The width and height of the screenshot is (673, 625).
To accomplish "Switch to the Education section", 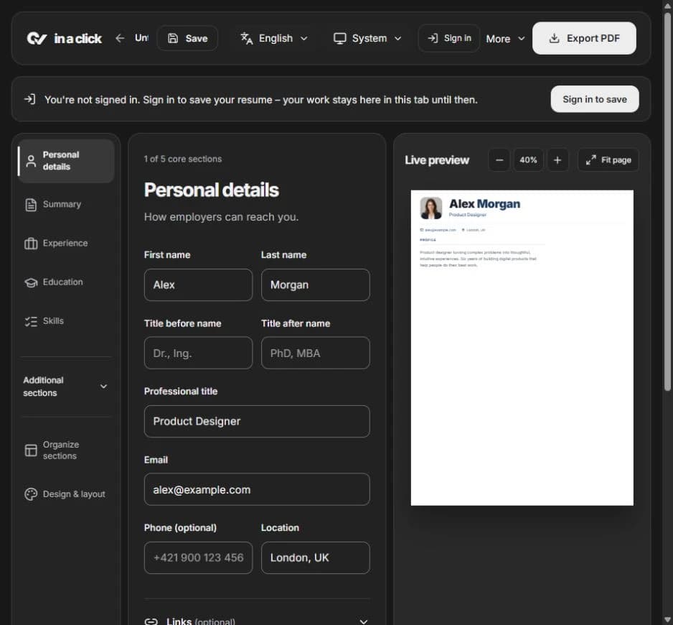I will click(66, 282).
